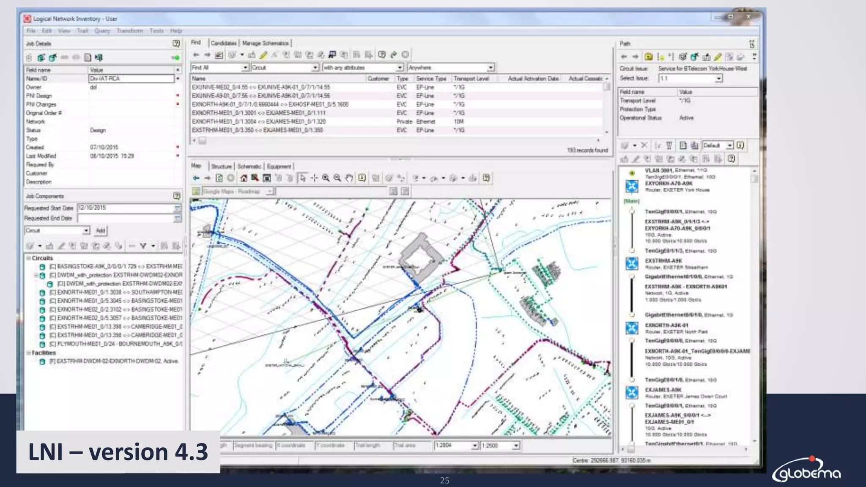Switch to the Candidates tab

(223, 43)
